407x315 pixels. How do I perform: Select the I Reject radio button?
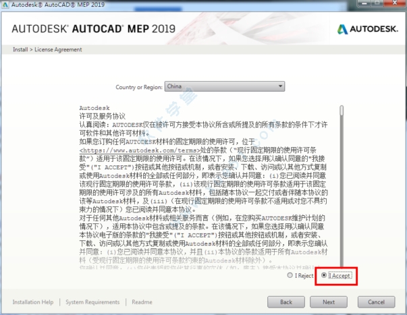290,275
